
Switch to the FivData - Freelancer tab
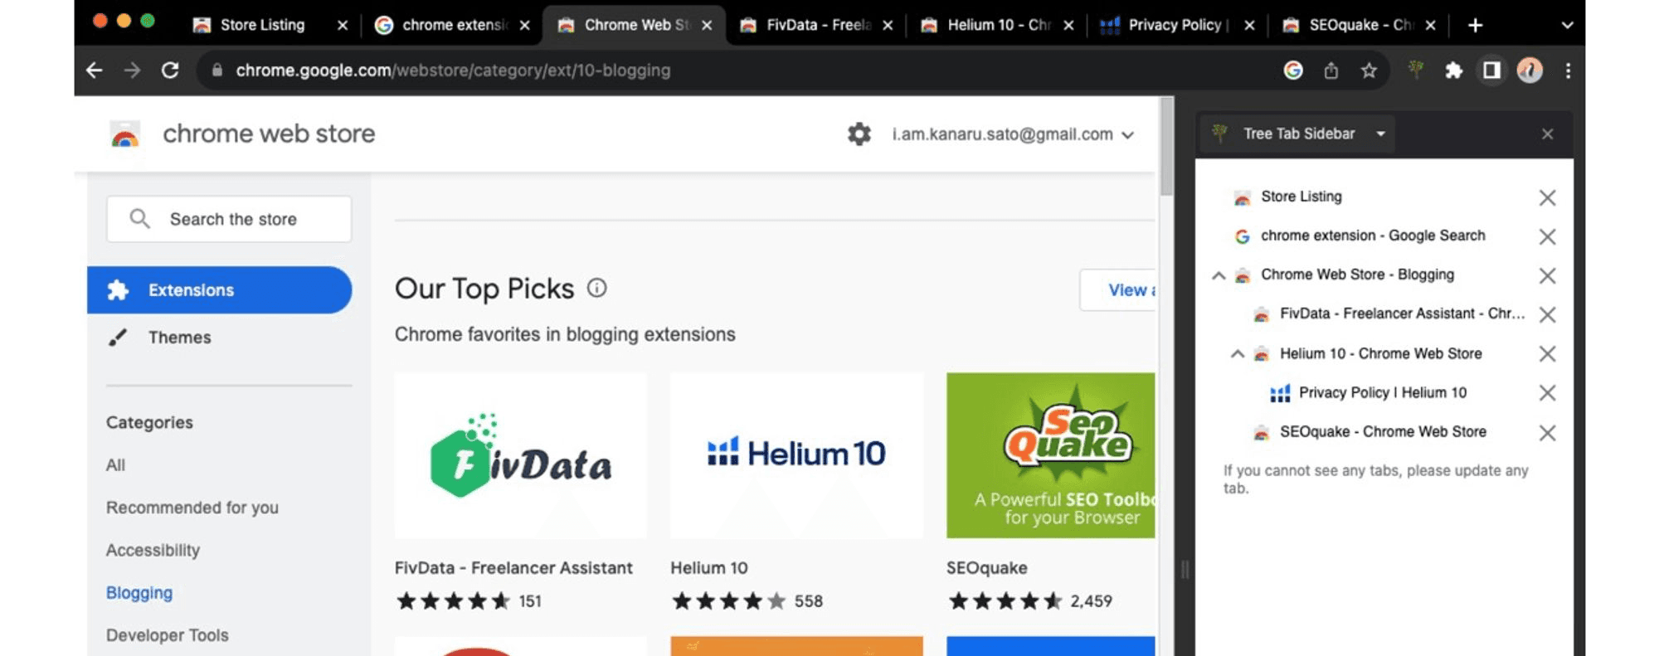coord(813,25)
